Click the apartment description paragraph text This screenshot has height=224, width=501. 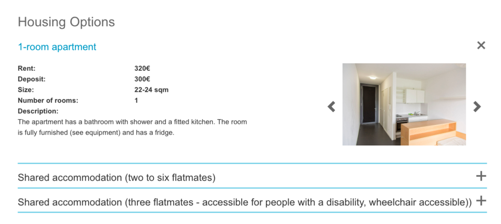pyautogui.click(x=132, y=127)
